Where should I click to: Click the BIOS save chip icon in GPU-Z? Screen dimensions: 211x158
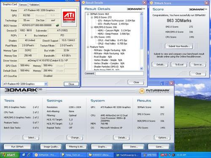pyautogui.click(x=57, y=25)
